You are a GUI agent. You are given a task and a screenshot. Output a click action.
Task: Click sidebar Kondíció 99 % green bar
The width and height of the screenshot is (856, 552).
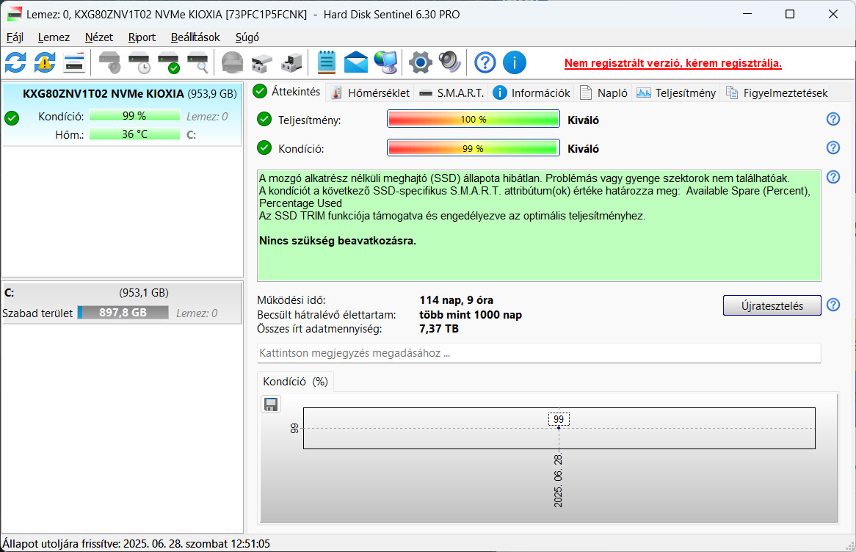tap(134, 116)
